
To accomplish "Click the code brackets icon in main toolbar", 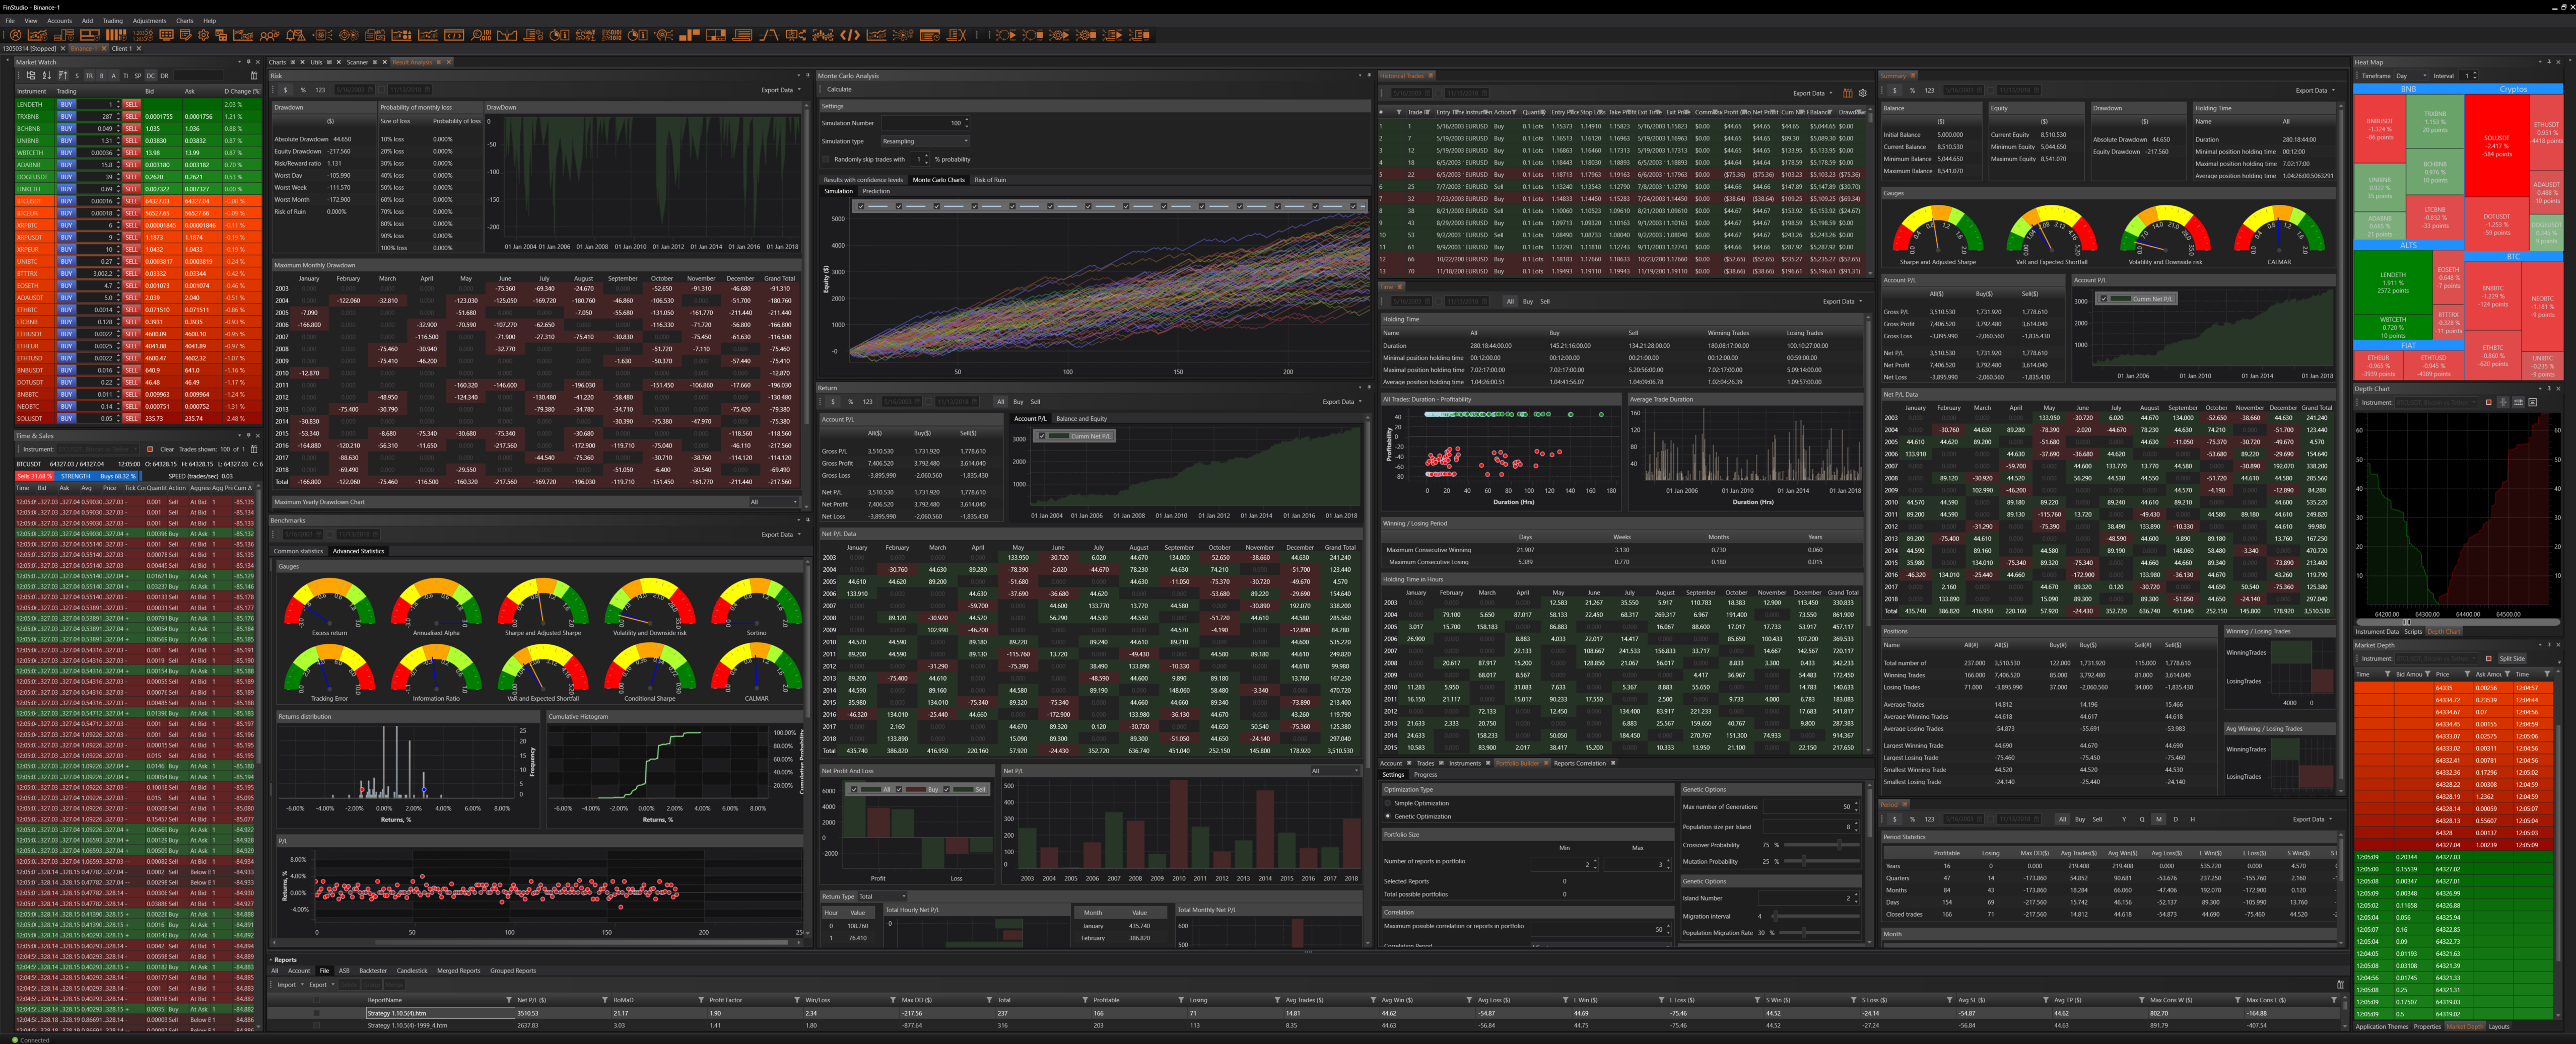I will point(850,36).
